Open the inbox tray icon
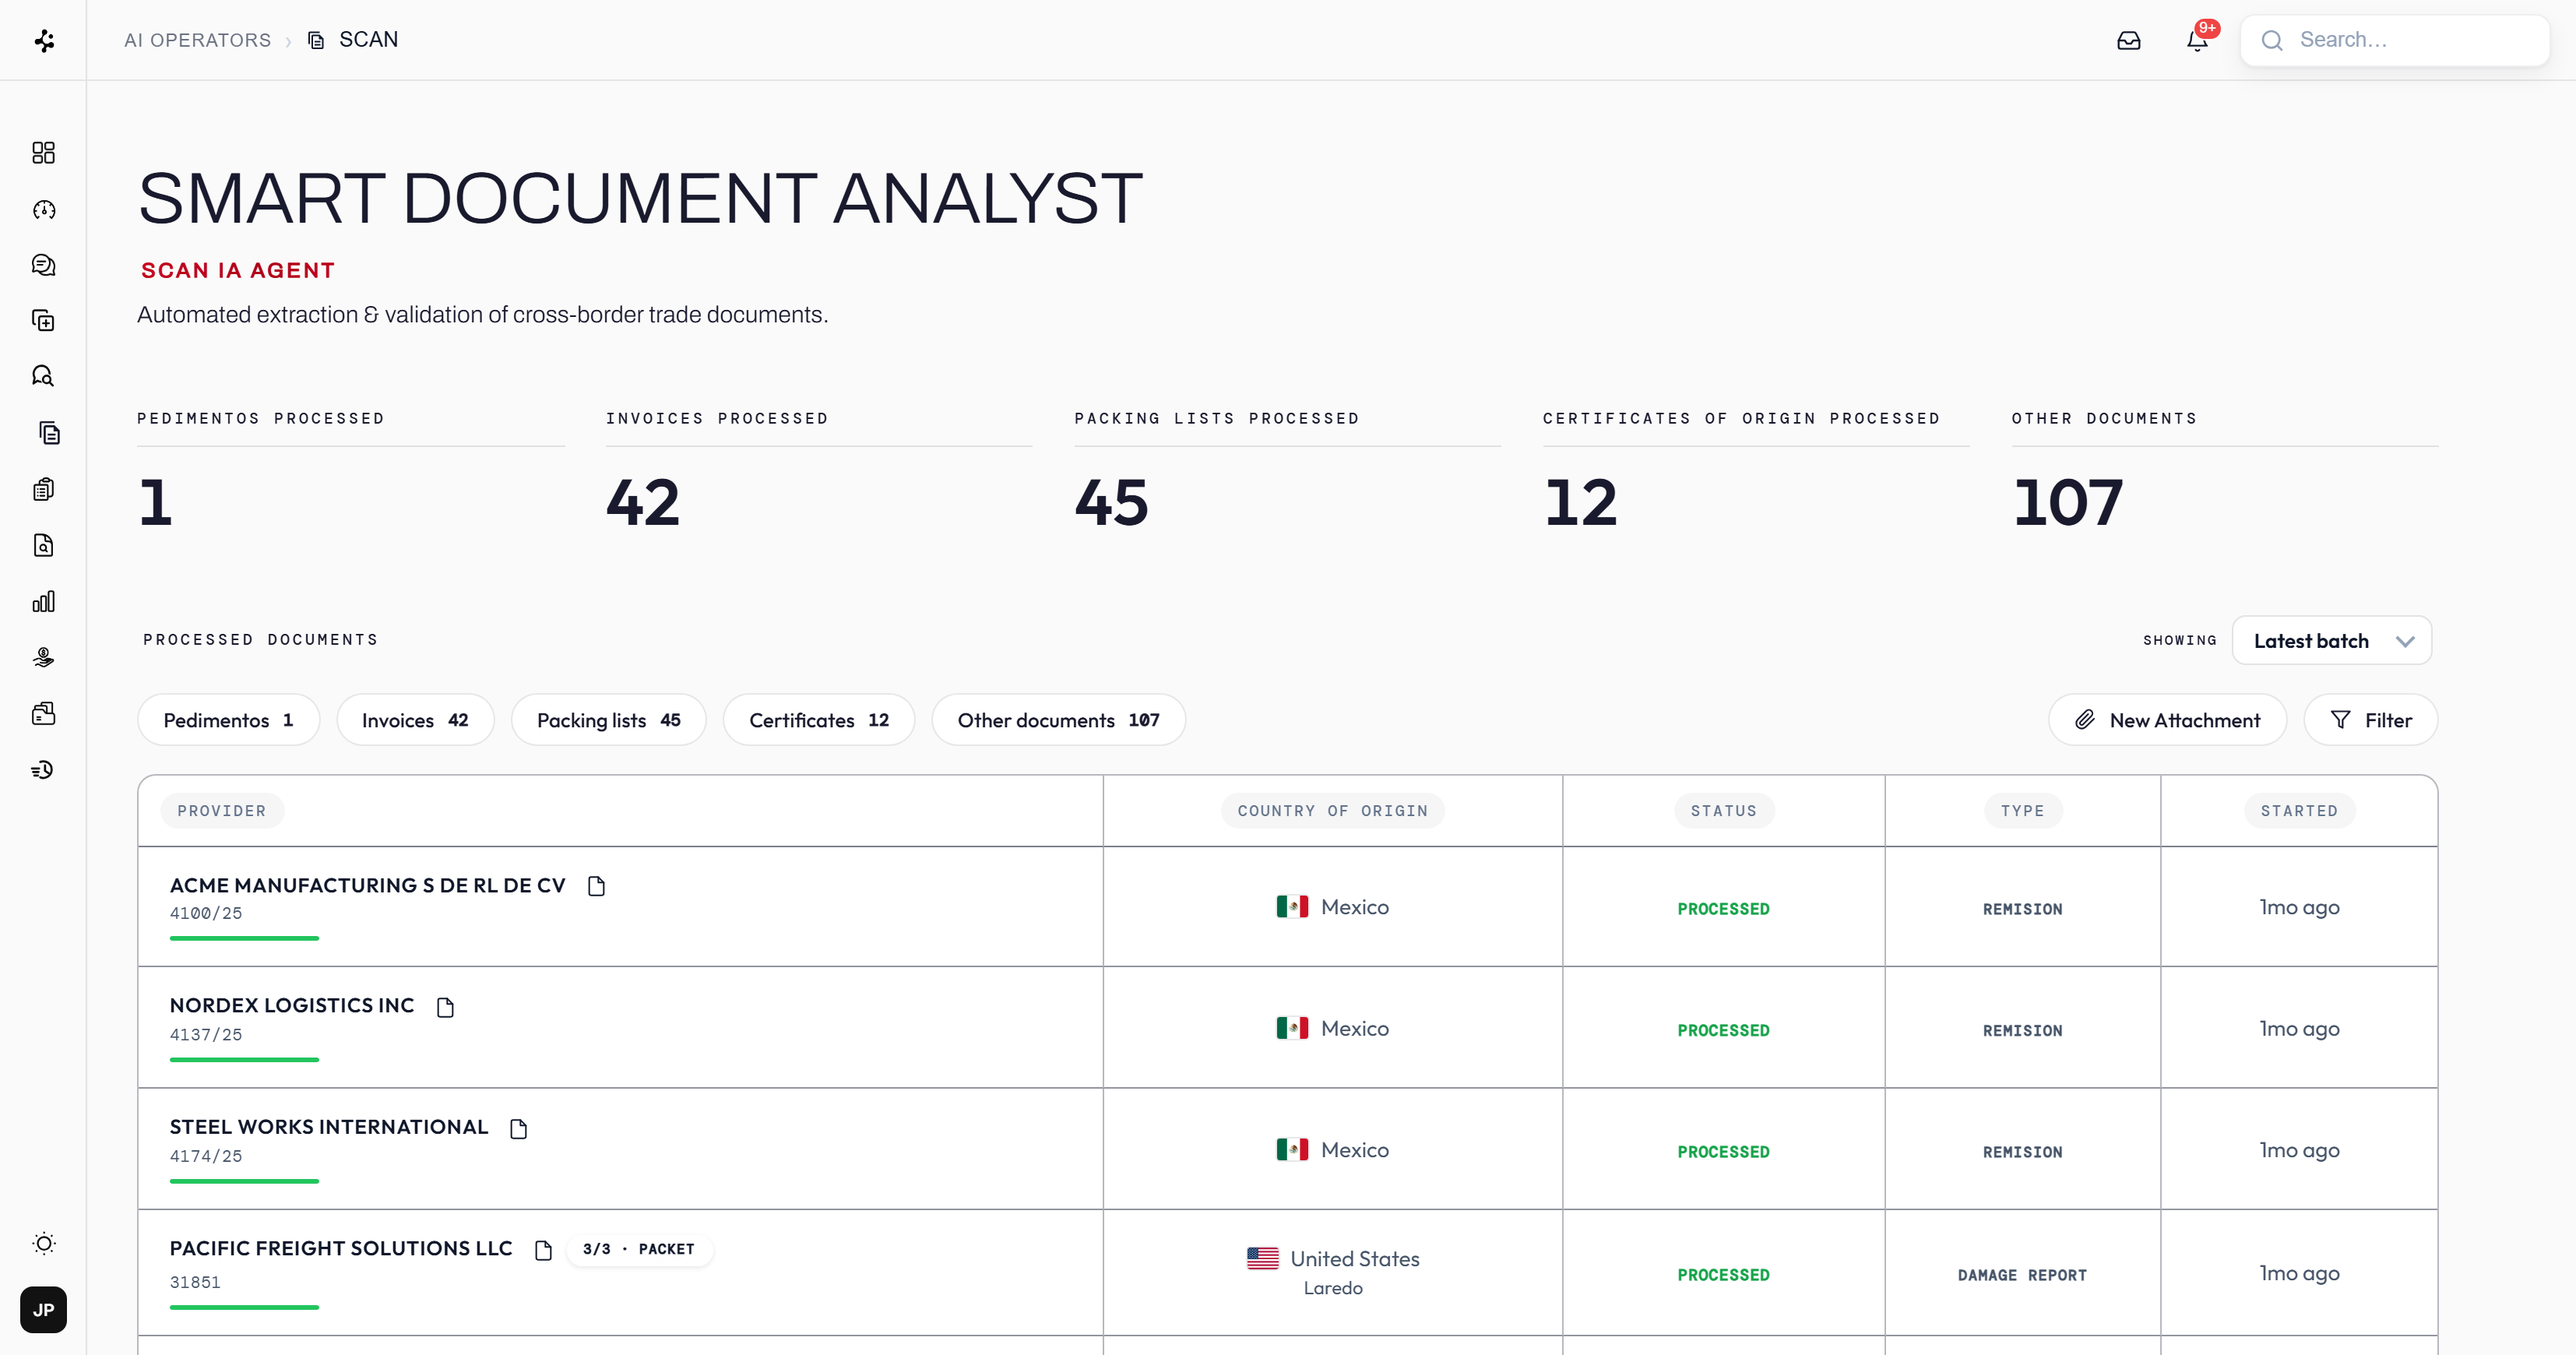The width and height of the screenshot is (2576, 1355). (2128, 40)
